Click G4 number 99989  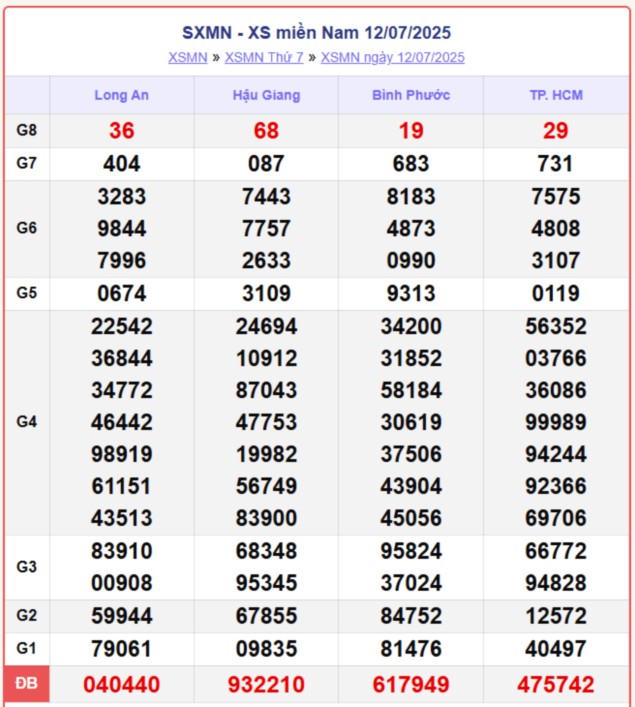pyautogui.click(x=556, y=422)
